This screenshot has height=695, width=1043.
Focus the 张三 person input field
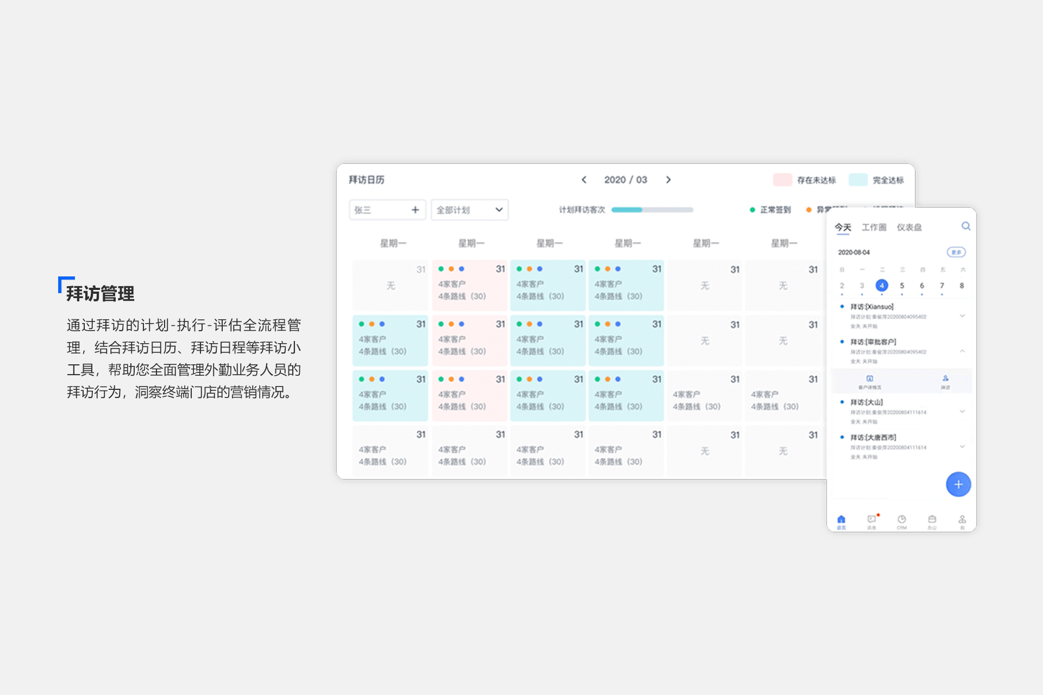click(x=387, y=210)
